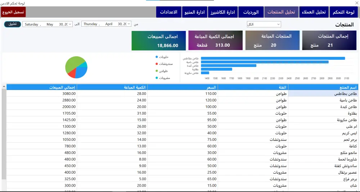Select the مانجو مثلج product name cell

point(323,153)
